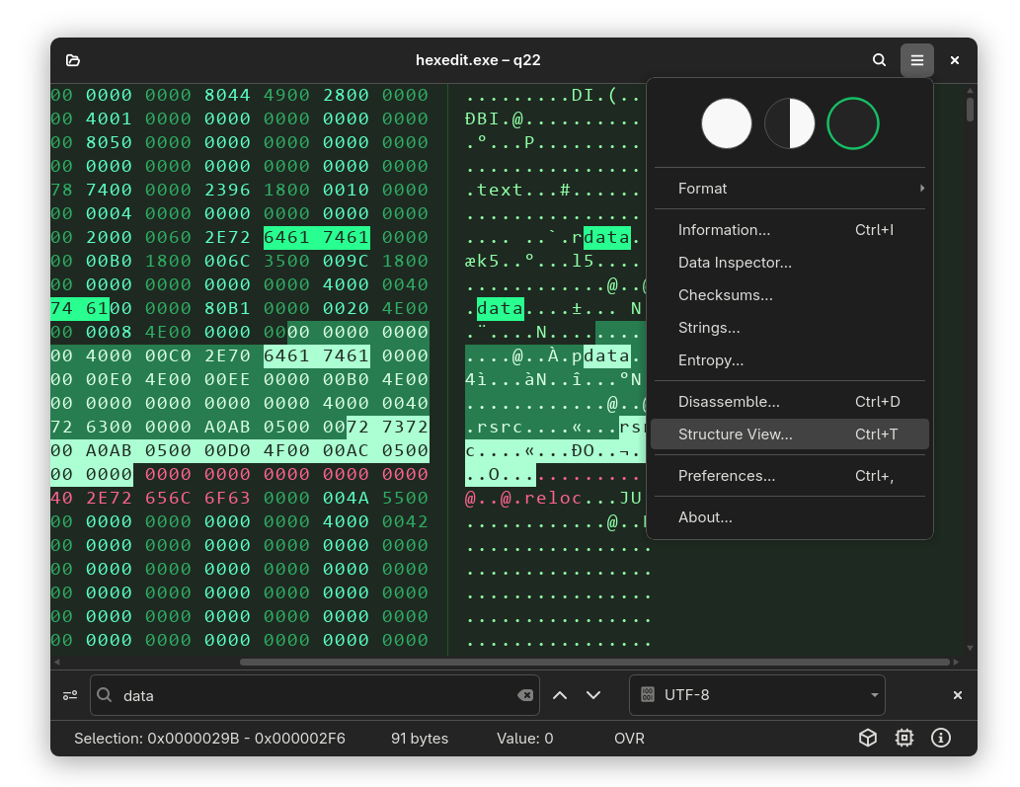
Task: Click the search field containing 'data'
Action: click(x=315, y=695)
